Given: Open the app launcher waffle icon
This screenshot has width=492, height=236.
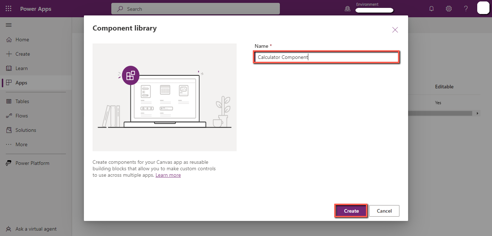Looking at the screenshot, I should [x=9, y=9].
